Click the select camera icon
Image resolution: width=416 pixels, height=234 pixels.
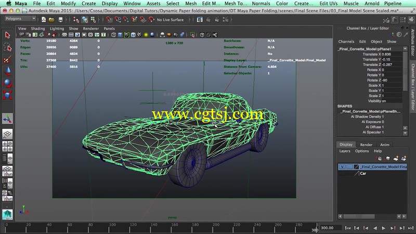click(x=22, y=35)
